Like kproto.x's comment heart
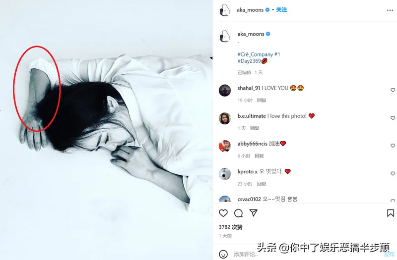 (x=393, y=173)
